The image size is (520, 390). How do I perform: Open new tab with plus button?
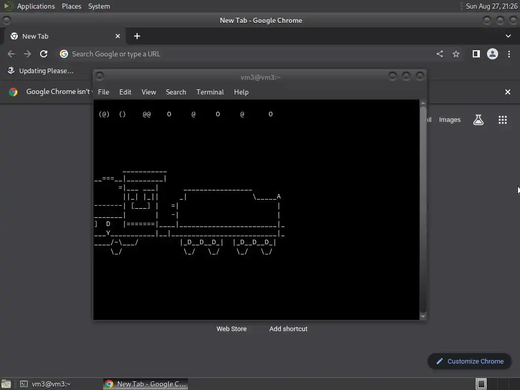(137, 36)
